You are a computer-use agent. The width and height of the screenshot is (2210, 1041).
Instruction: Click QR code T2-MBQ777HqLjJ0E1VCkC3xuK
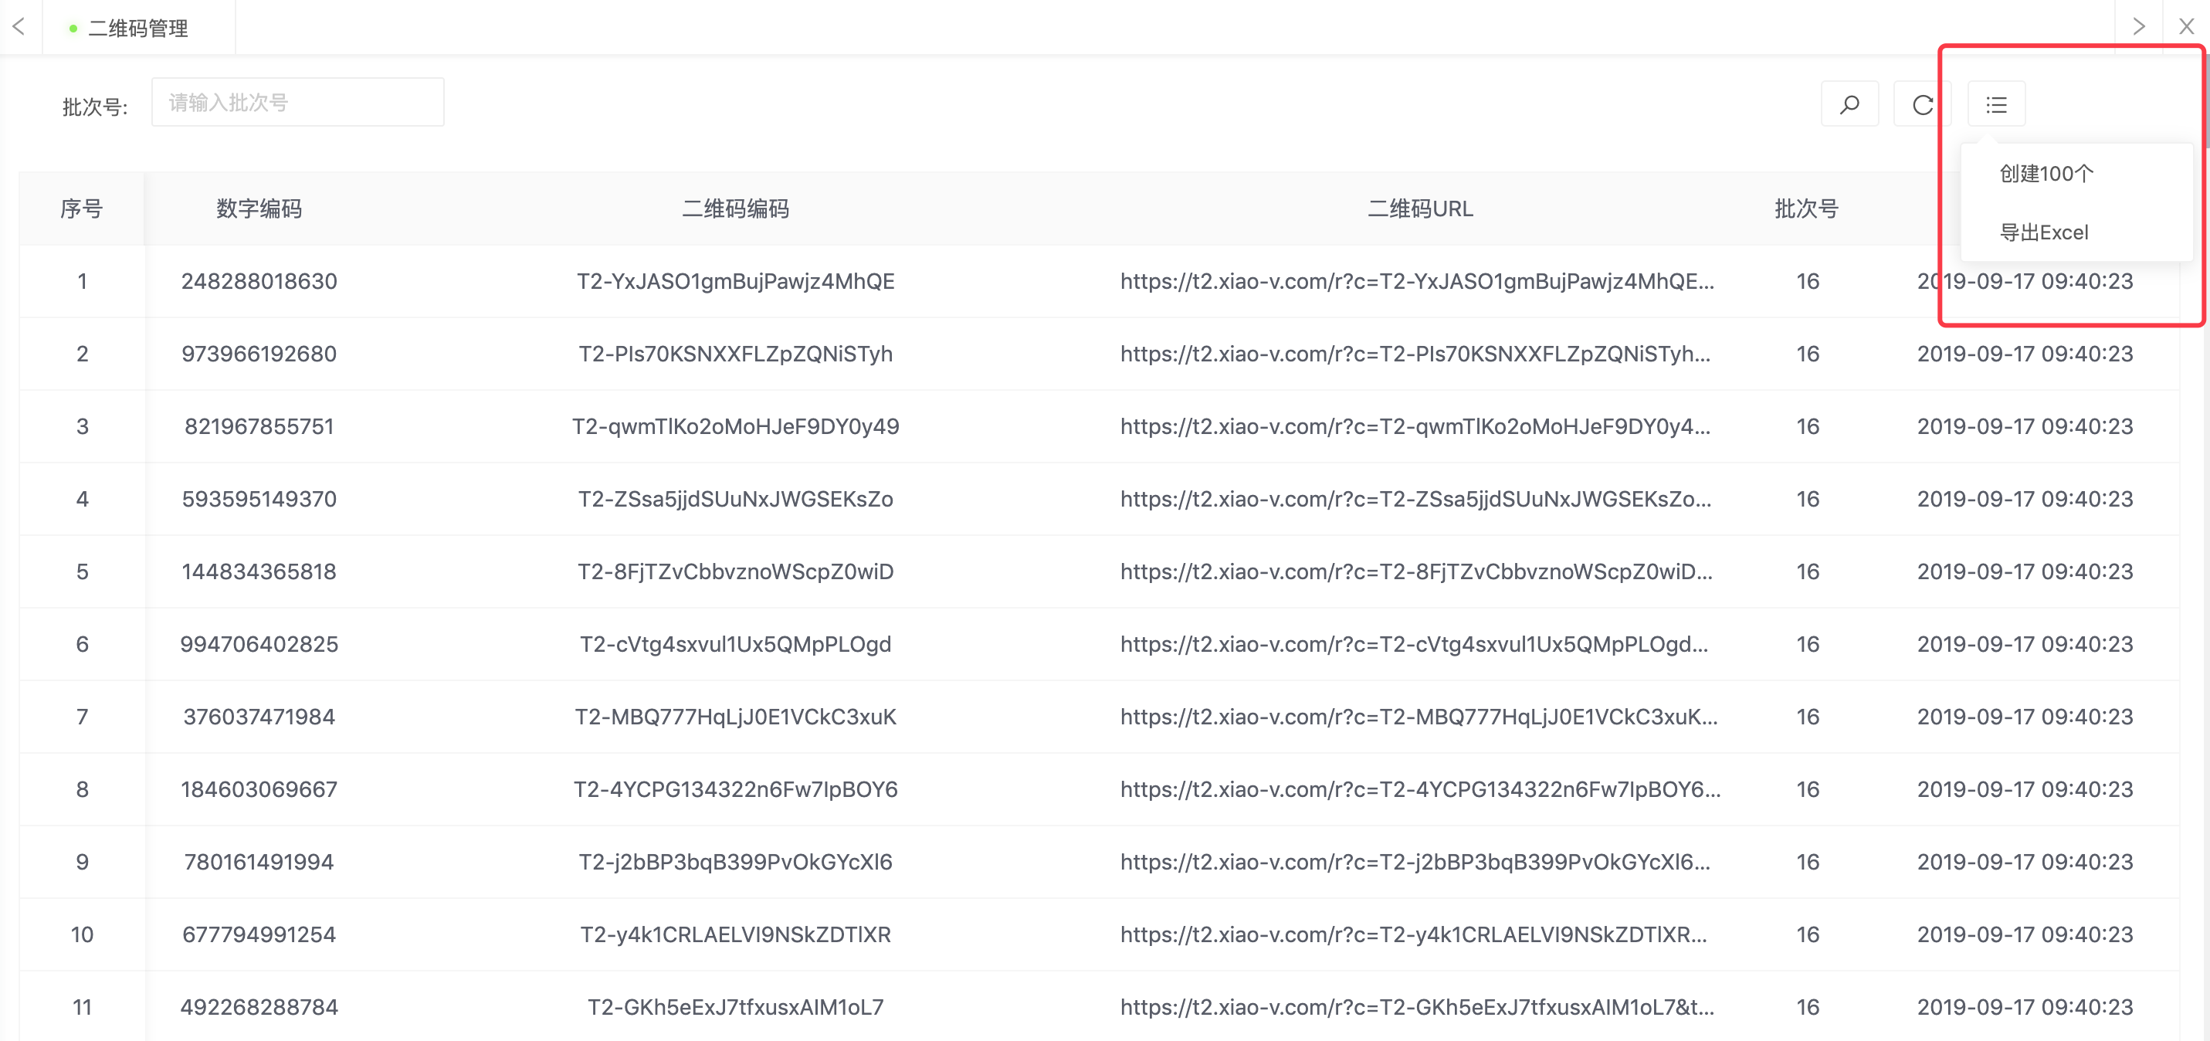[735, 717]
